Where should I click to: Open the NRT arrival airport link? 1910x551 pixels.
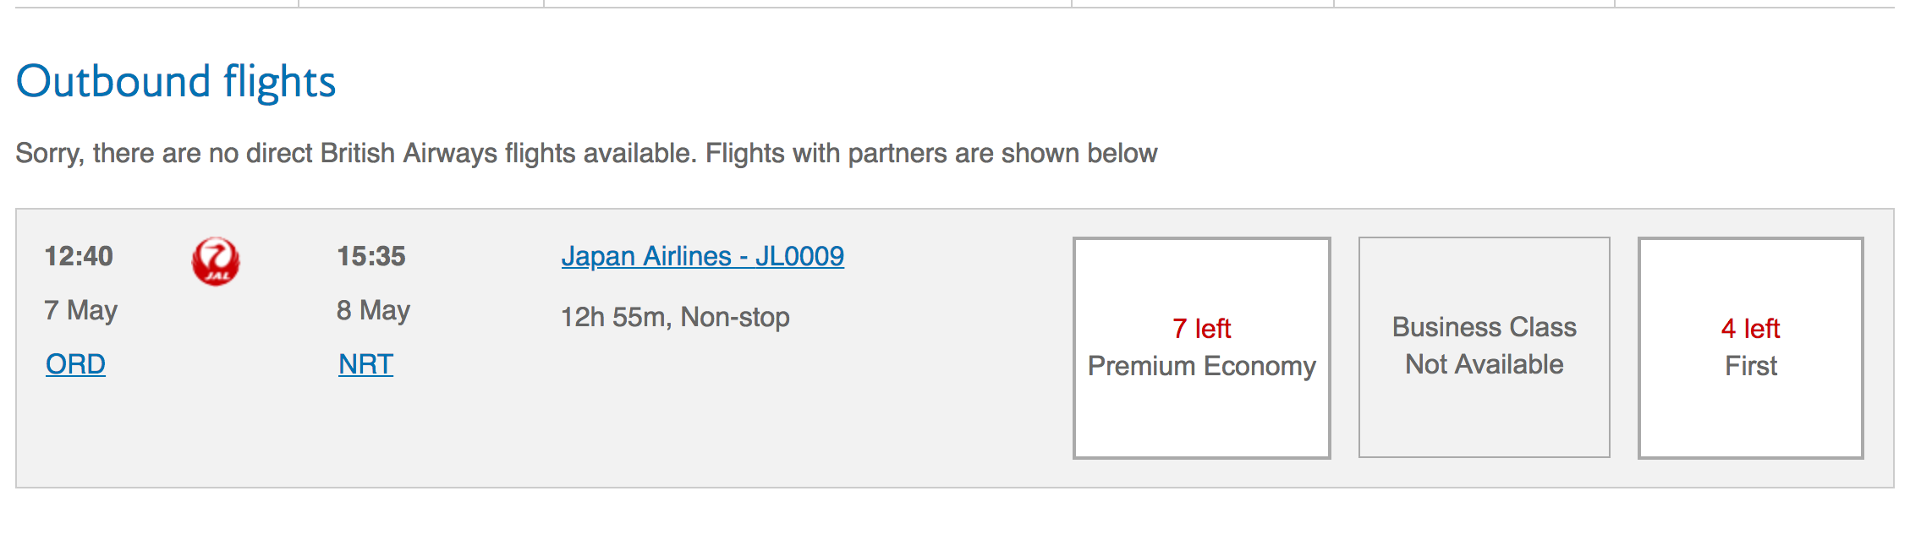pyautogui.click(x=365, y=364)
